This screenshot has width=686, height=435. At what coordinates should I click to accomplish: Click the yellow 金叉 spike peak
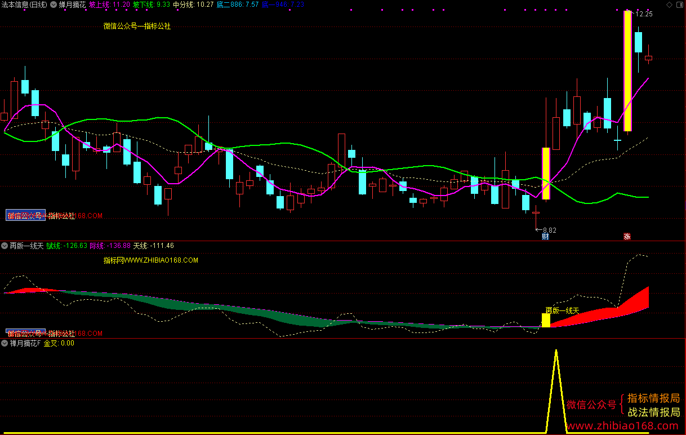pyautogui.click(x=556, y=351)
